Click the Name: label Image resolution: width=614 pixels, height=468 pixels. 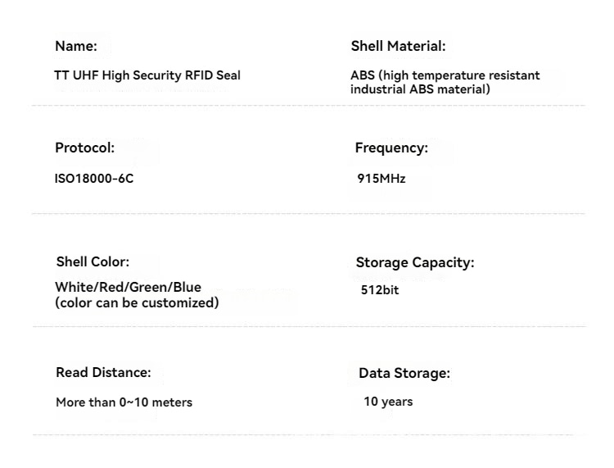76,46
